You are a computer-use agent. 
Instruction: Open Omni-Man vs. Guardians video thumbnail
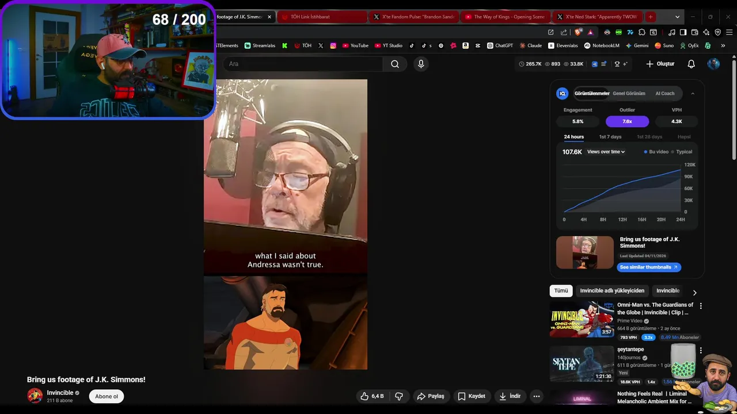pyautogui.click(x=582, y=319)
